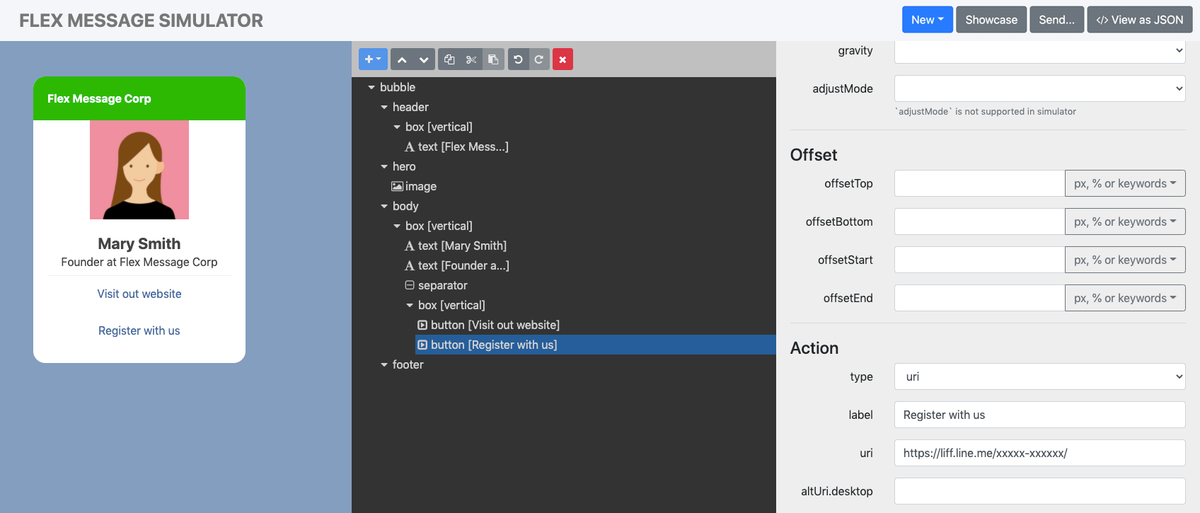
Task: Select text [Founder a...] tree item
Action: 457,265
